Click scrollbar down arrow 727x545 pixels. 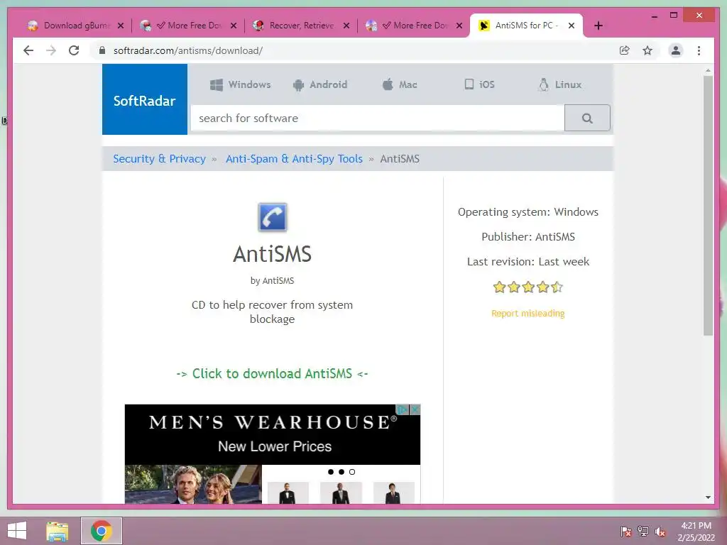click(708, 497)
